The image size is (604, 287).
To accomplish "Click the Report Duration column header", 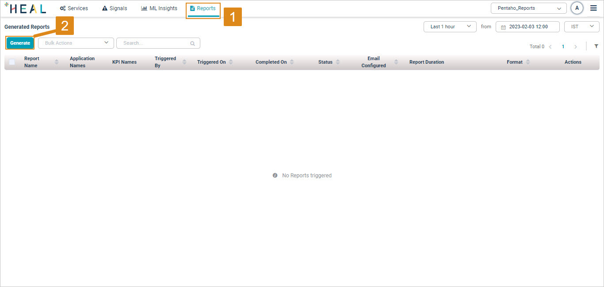I will 427,62.
